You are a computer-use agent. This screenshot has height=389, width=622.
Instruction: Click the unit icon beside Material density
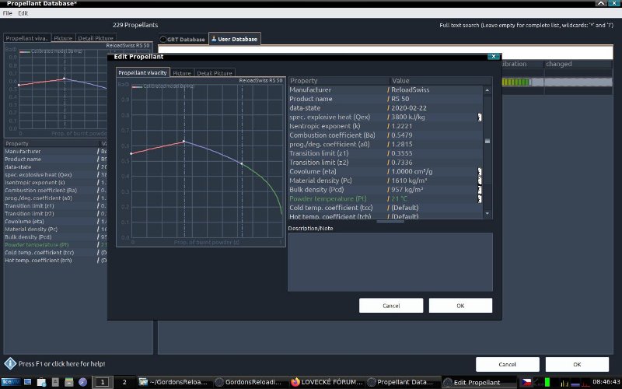tap(480, 180)
